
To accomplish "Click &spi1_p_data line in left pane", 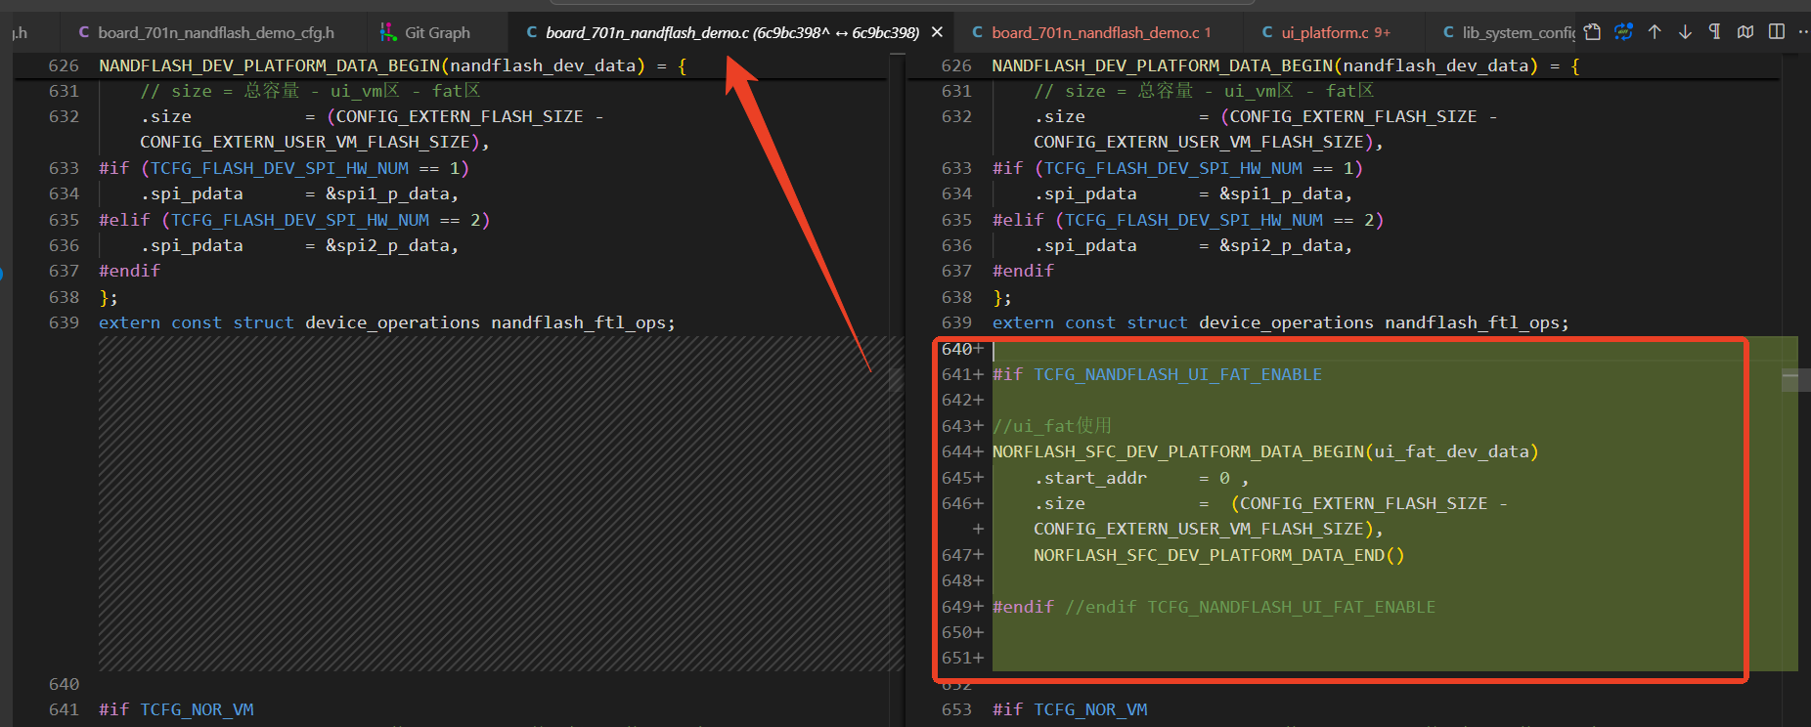I will [x=299, y=193].
